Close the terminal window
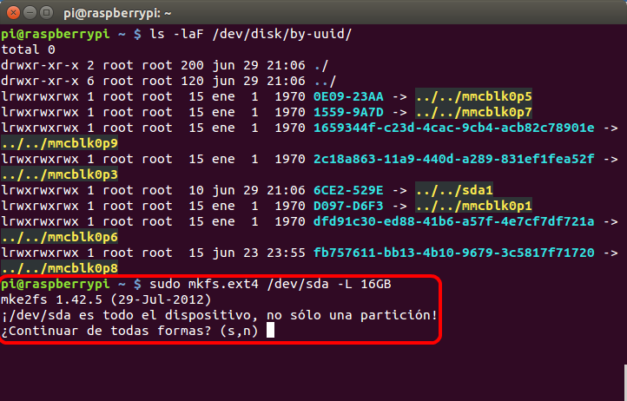Viewport: 627px width, 401px height. tap(11, 12)
